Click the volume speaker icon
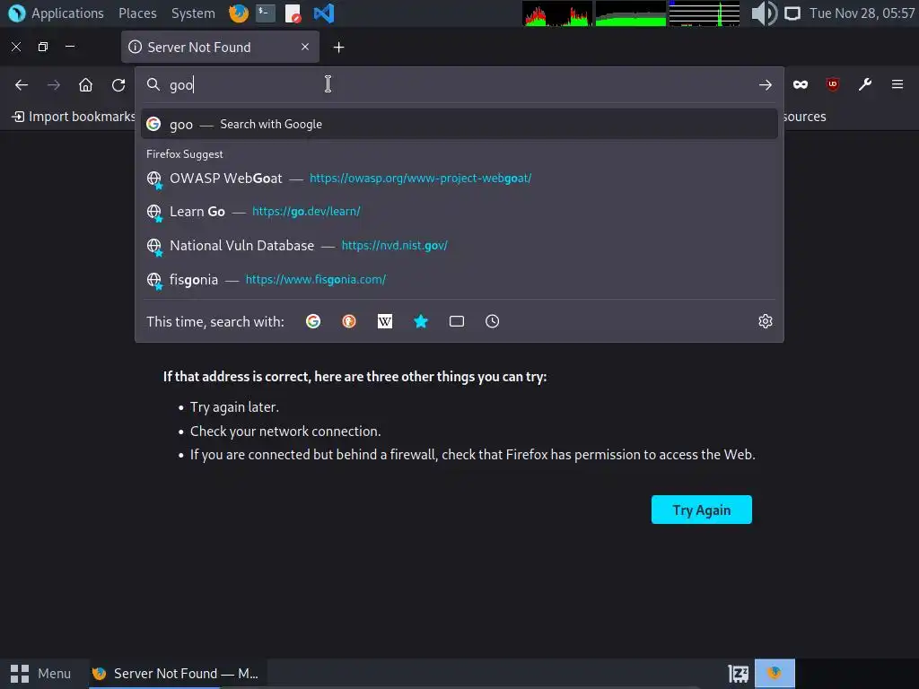919x689 pixels. (764, 13)
